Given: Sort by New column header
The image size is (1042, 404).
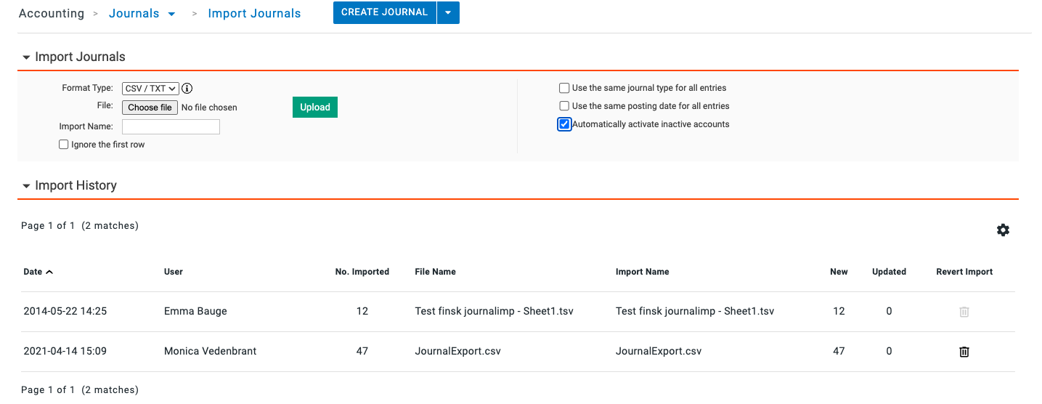Looking at the screenshot, I should 839,272.
